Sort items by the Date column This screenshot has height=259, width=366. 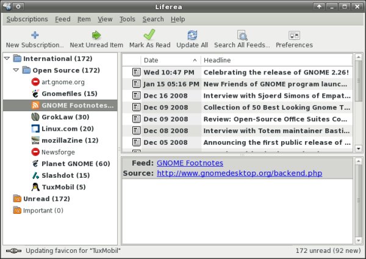point(170,60)
